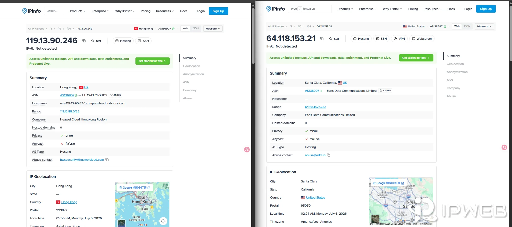Click ASN rank badge #1,306
512x227 pixels.
click(x=116, y=95)
